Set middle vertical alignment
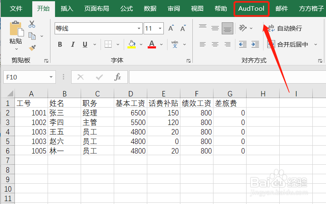Viewport: 326px width, 204px height. [x=215, y=28]
